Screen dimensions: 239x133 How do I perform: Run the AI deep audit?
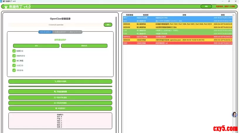pyautogui.click(x=60, y=108)
